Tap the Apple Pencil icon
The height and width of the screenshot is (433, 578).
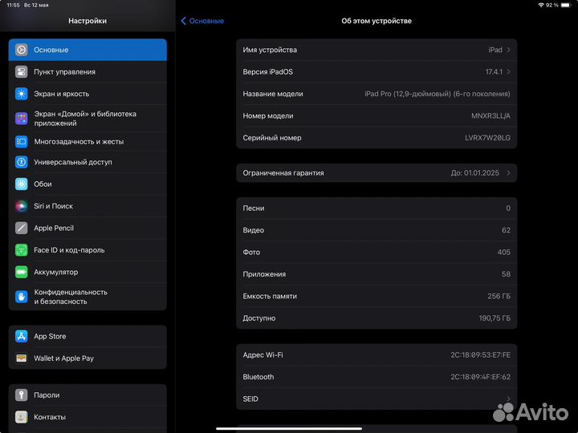pyautogui.click(x=22, y=228)
